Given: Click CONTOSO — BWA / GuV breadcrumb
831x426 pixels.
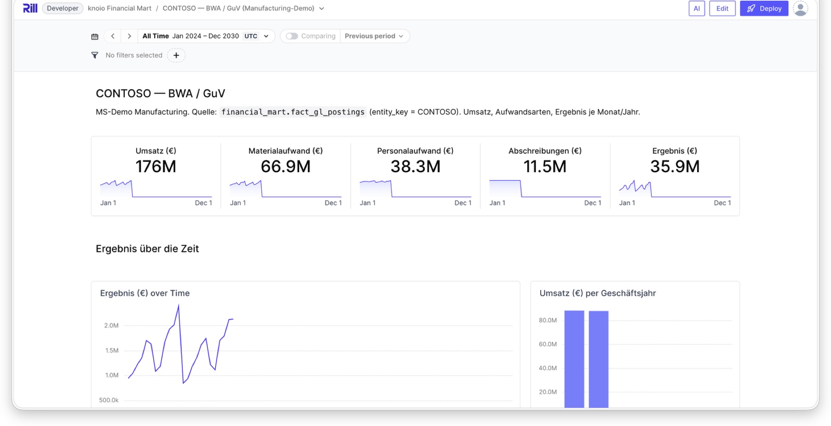Looking at the screenshot, I should 238,8.
